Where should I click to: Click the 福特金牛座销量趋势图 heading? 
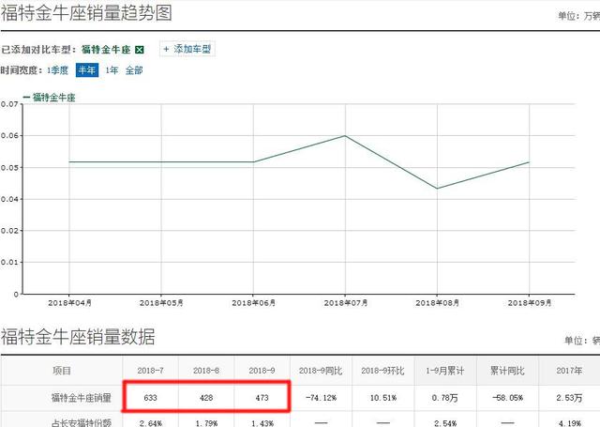86,12
